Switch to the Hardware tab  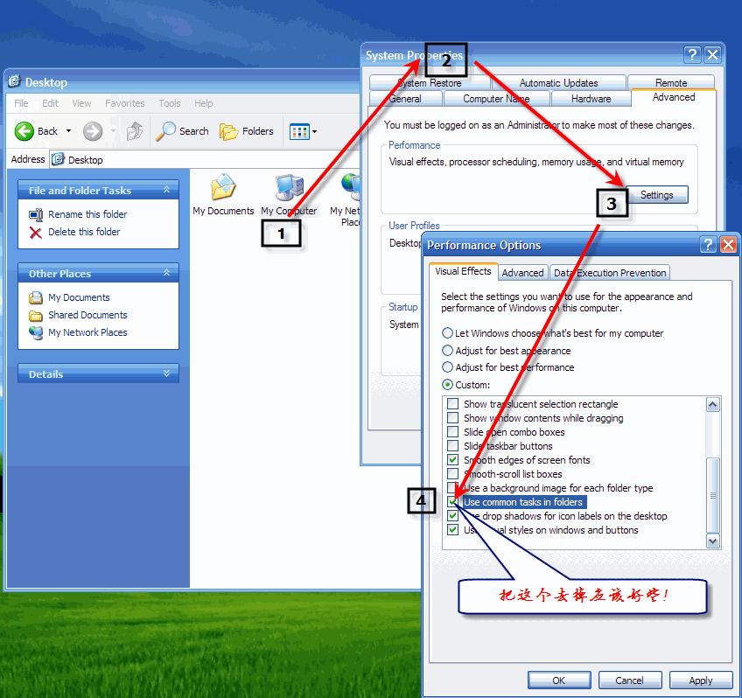pos(591,99)
